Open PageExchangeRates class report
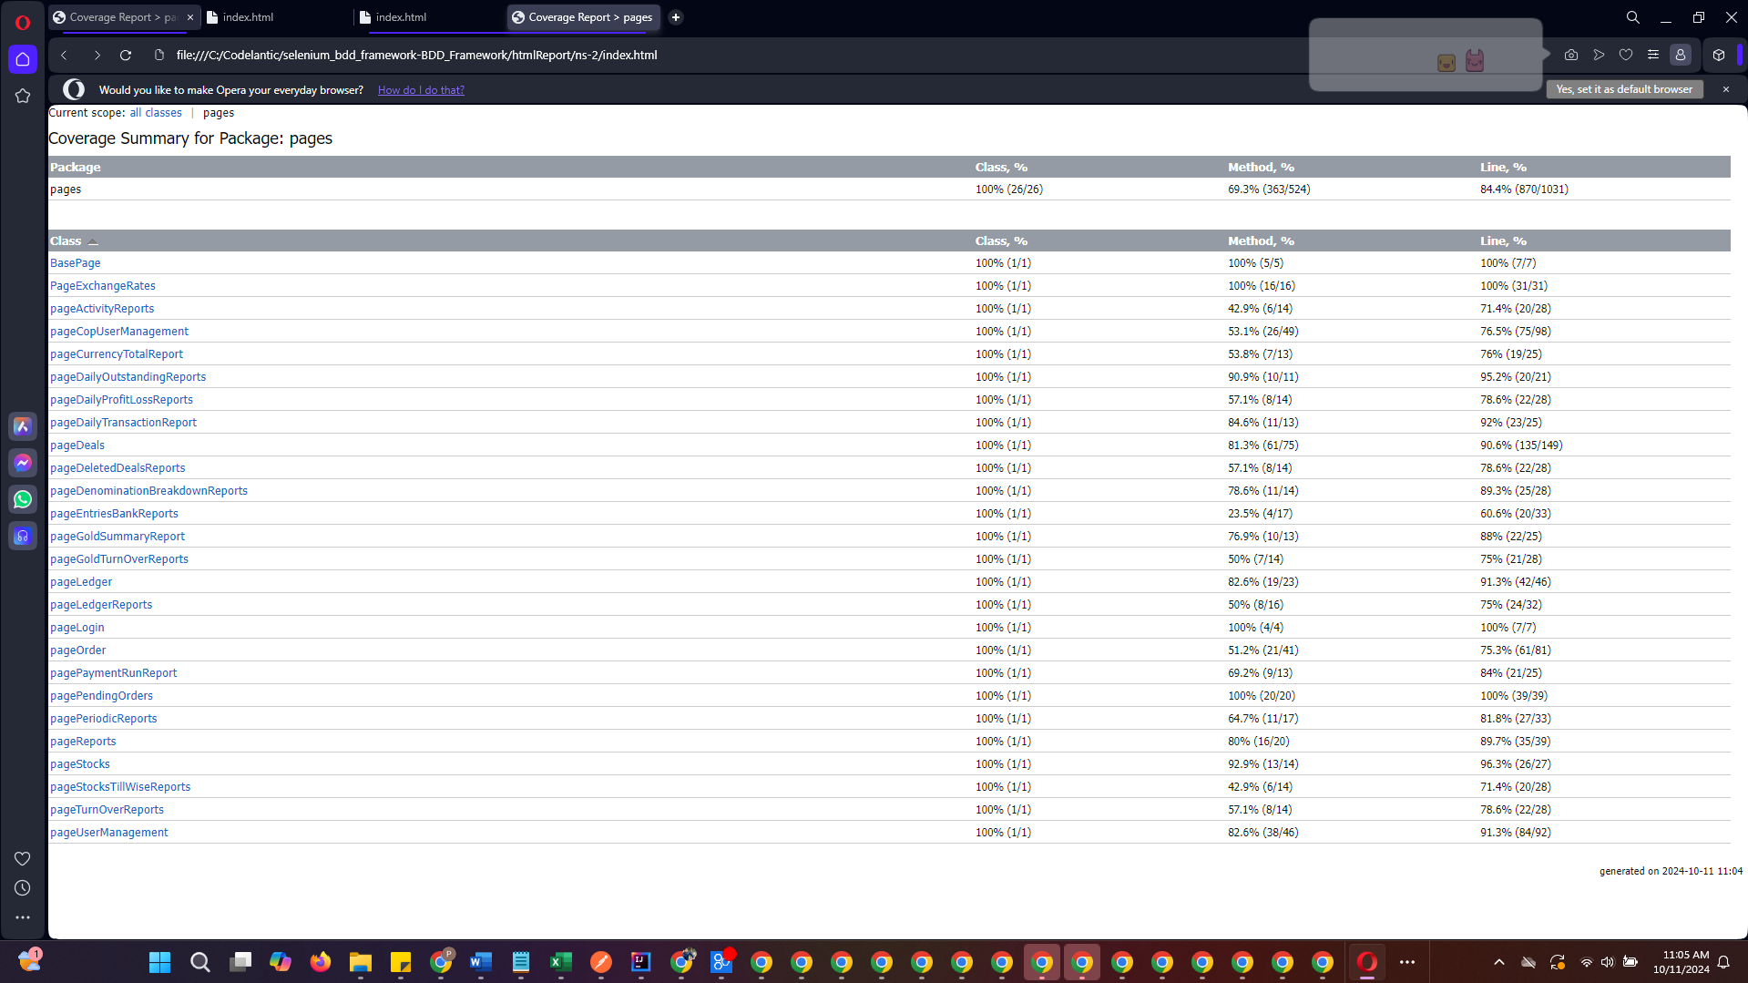 click(103, 286)
